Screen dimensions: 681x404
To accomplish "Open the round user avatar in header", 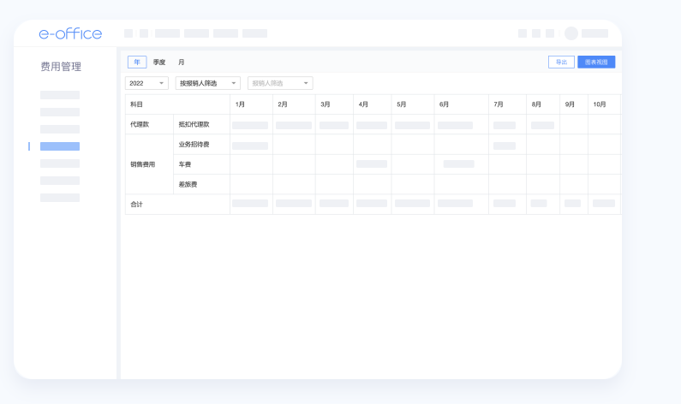I will [x=570, y=33].
